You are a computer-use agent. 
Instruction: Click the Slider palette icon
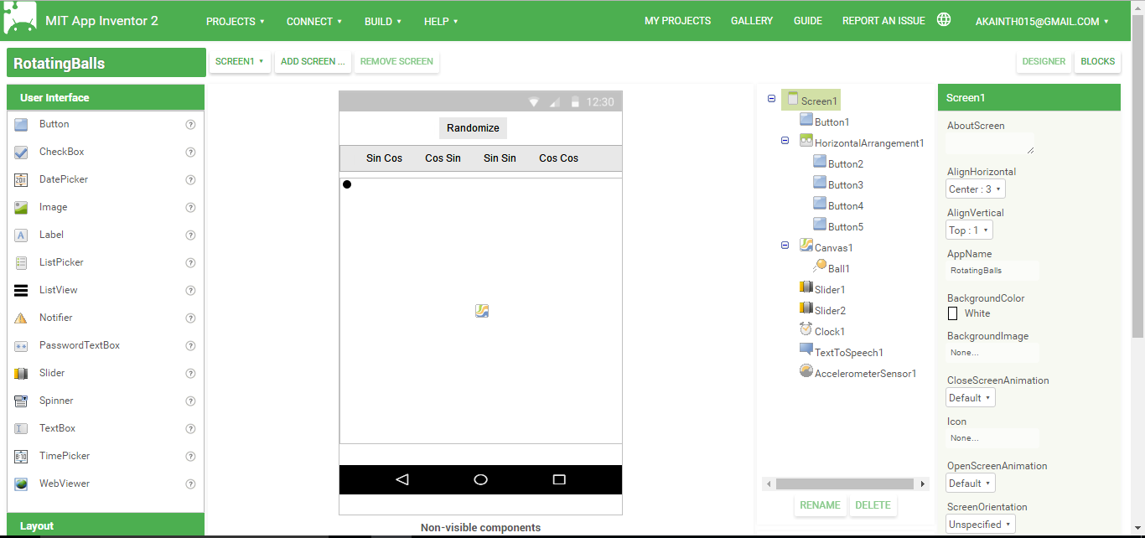22,373
